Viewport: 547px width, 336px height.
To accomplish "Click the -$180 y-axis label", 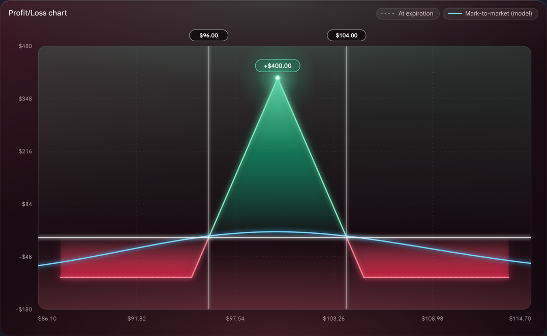I will tap(24, 310).
